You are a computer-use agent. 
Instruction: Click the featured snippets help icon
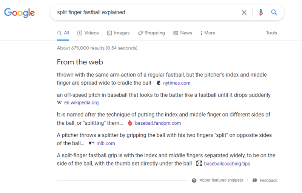coord(194,180)
